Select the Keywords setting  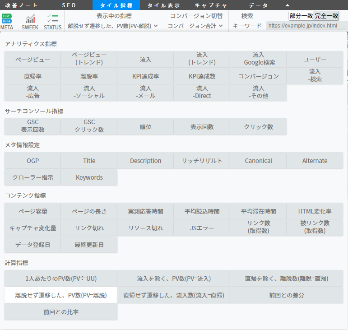pyautogui.click(x=89, y=177)
